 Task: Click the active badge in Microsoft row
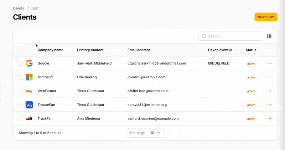click(x=251, y=77)
